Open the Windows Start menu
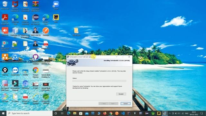This screenshot has height=116, width=206. tap(3, 113)
